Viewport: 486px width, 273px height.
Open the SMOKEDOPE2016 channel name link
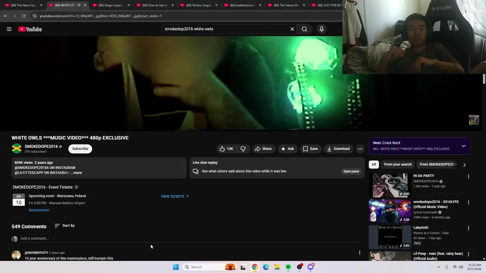pyautogui.click(x=41, y=146)
